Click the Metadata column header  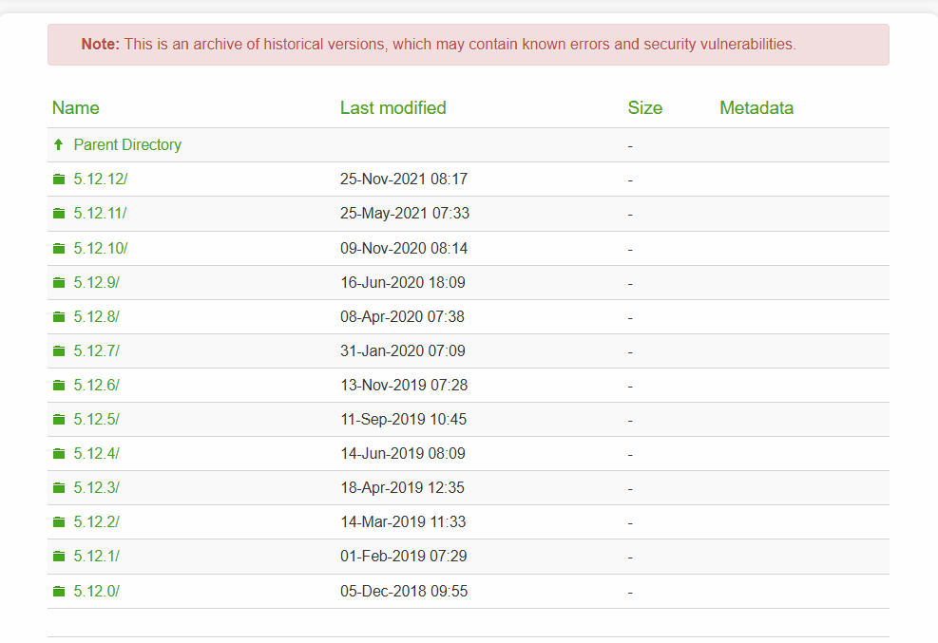(x=756, y=108)
